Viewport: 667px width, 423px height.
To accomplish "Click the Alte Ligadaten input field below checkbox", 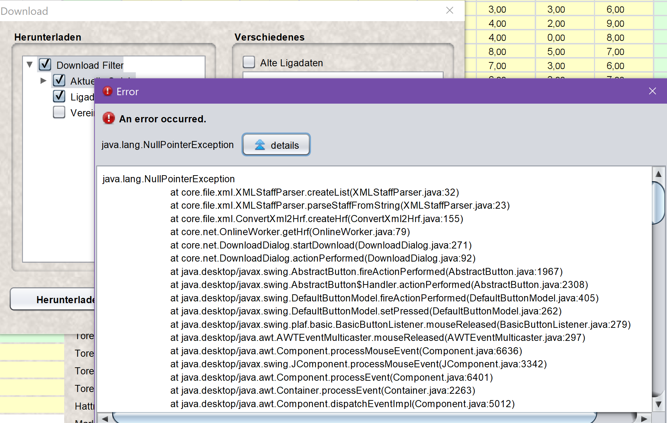I will click(x=343, y=75).
